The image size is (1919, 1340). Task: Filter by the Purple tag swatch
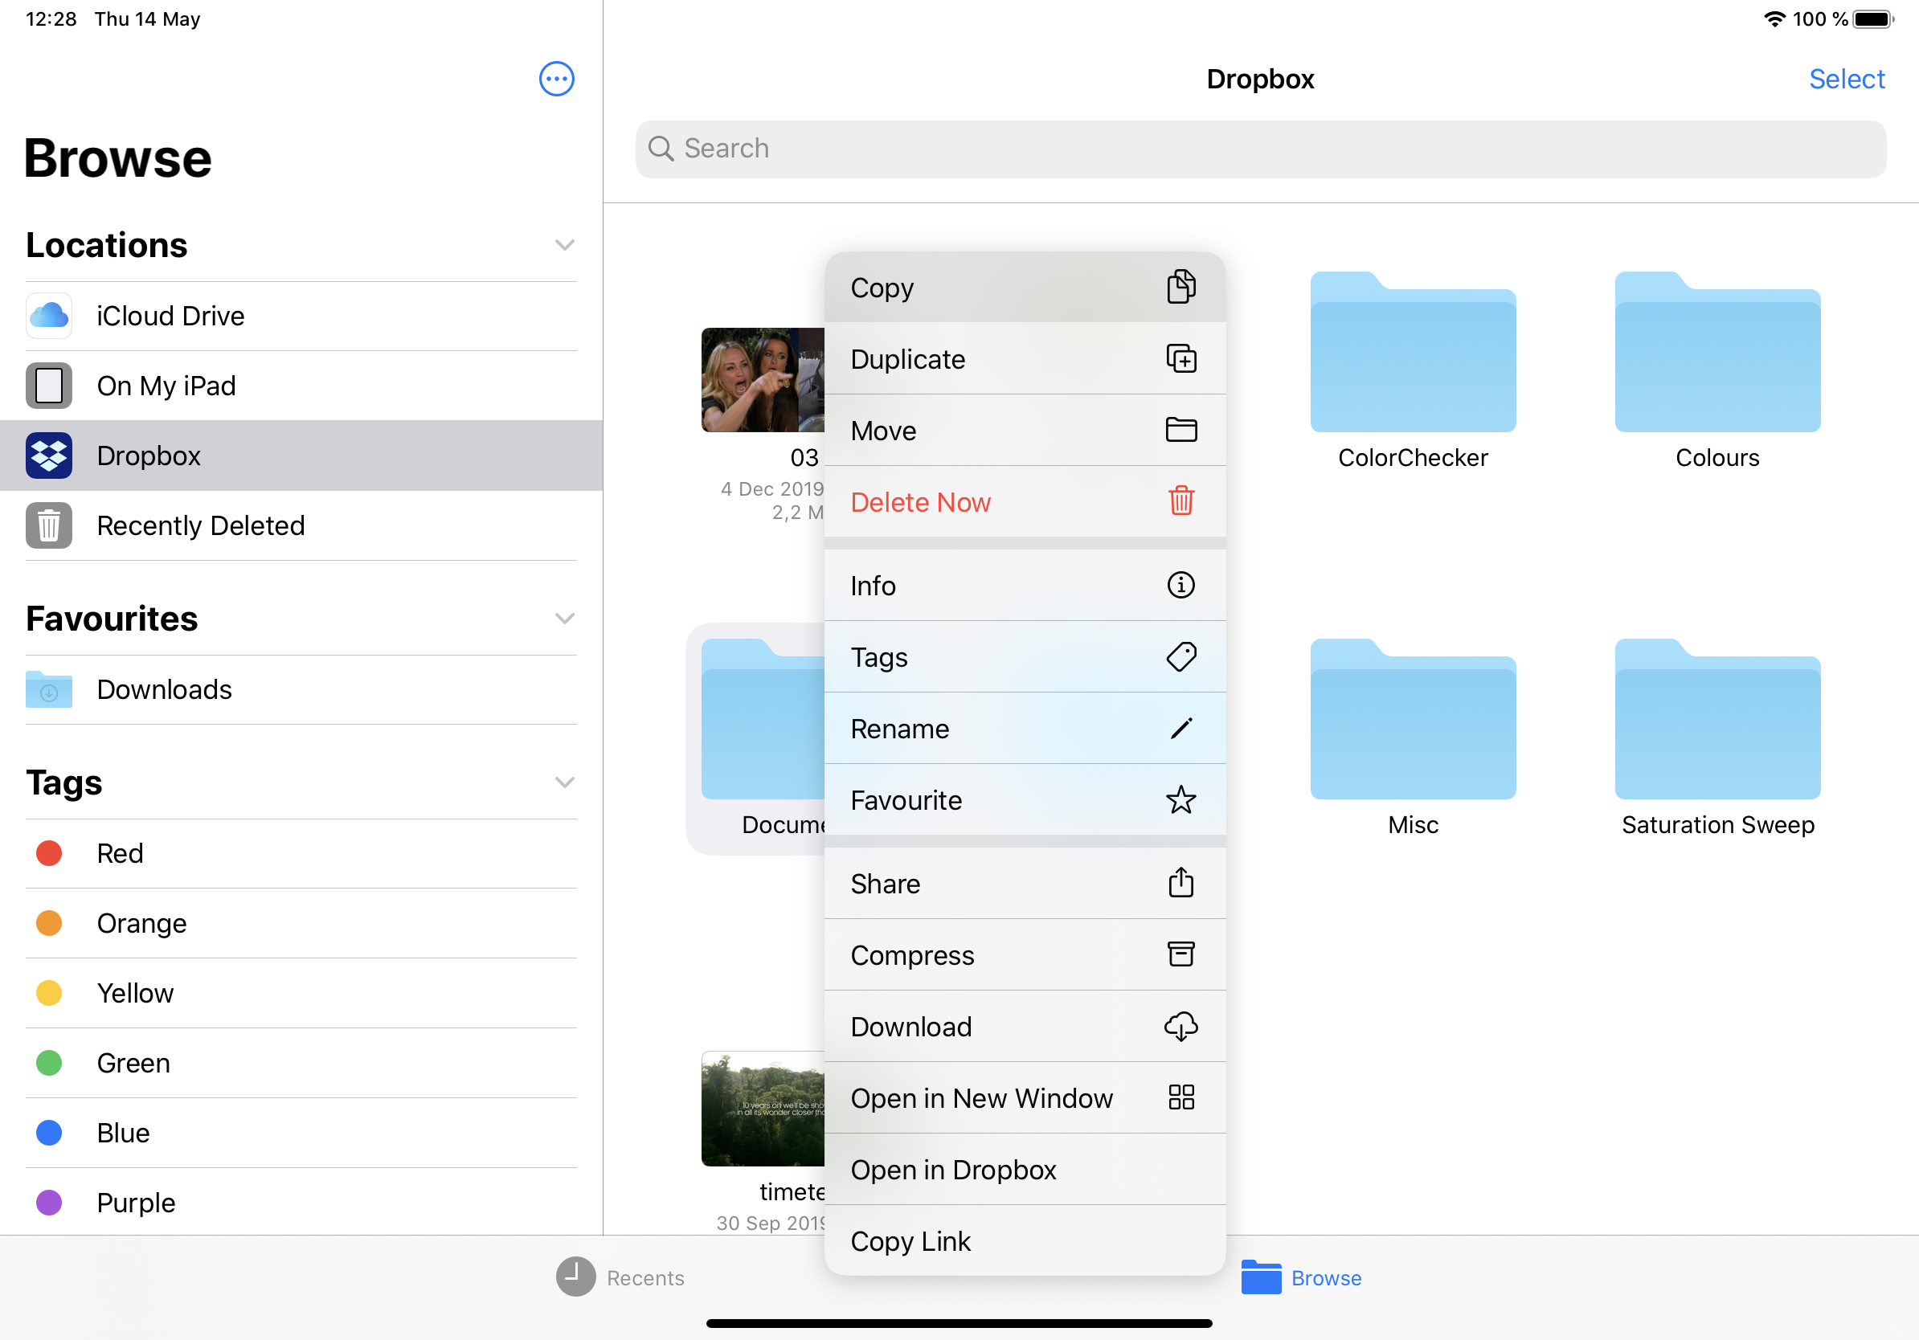49,1202
